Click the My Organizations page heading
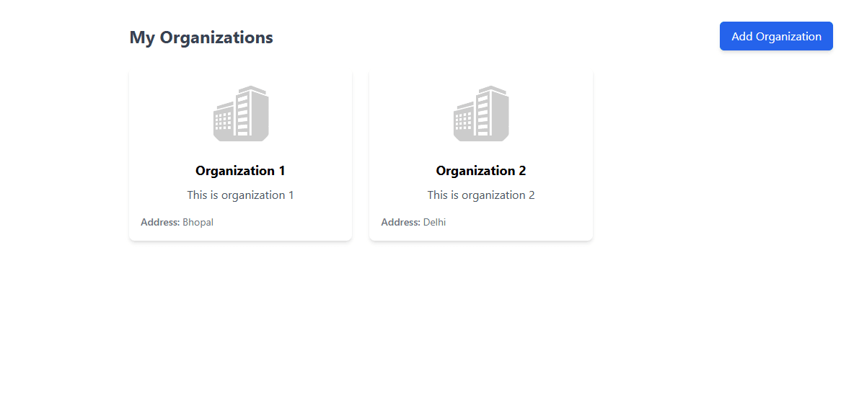Viewport: 841px width, 418px height. pyautogui.click(x=201, y=37)
